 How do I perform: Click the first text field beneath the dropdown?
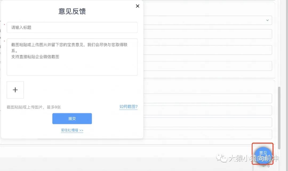click(207, 34)
